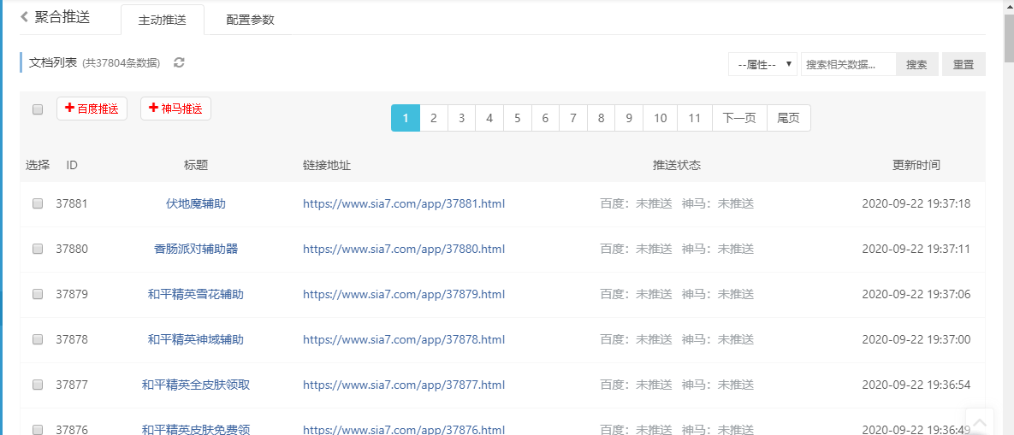Screen dimensions: 1014x435
Task: Go to the current page 1 button
Action: (406, 118)
